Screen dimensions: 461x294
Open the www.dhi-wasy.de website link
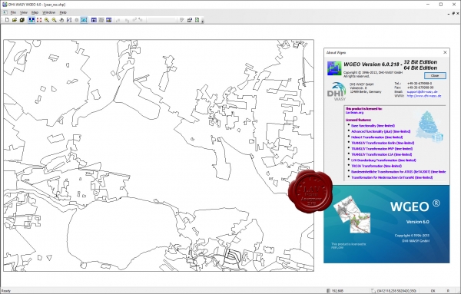pyautogui.click(x=424, y=95)
